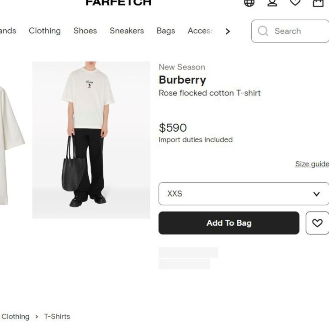Image resolution: width=329 pixels, height=329 pixels.
Task: Open the account profile icon
Action: click(272, 3)
